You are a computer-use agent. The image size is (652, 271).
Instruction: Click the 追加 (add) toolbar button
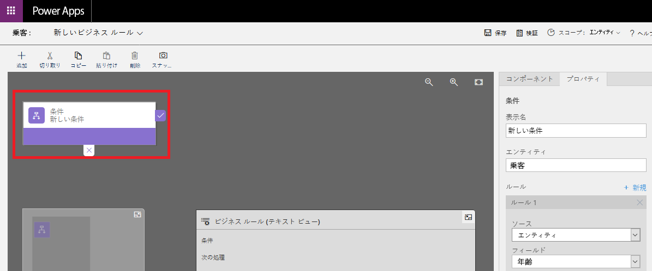click(22, 60)
